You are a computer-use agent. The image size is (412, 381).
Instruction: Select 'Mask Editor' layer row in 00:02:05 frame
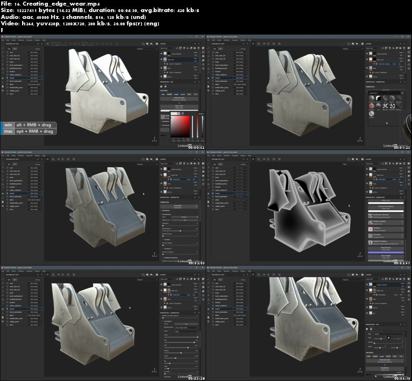tap(183, 179)
